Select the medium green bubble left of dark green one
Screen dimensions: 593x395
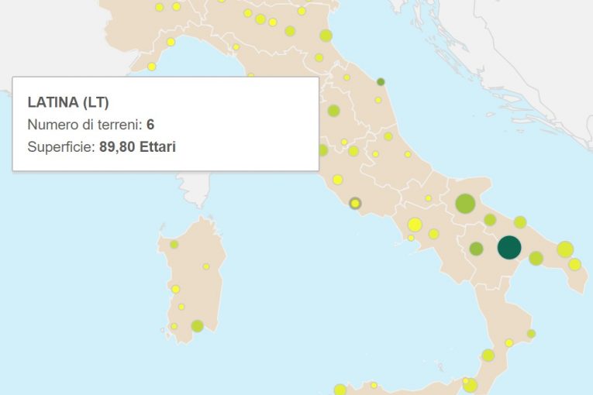pyautogui.click(x=476, y=249)
